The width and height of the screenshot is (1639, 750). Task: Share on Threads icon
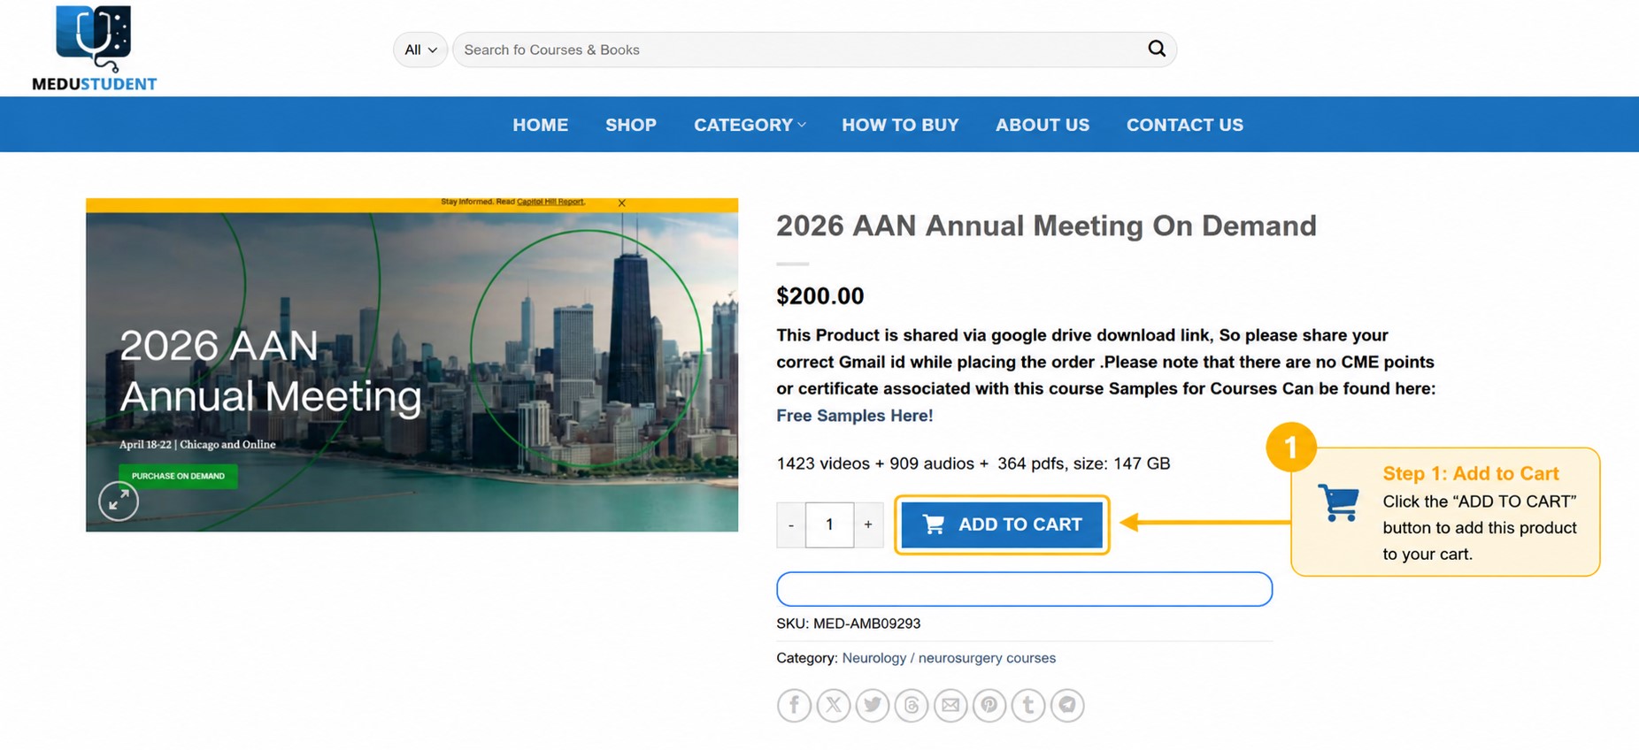[x=911, y=705]
